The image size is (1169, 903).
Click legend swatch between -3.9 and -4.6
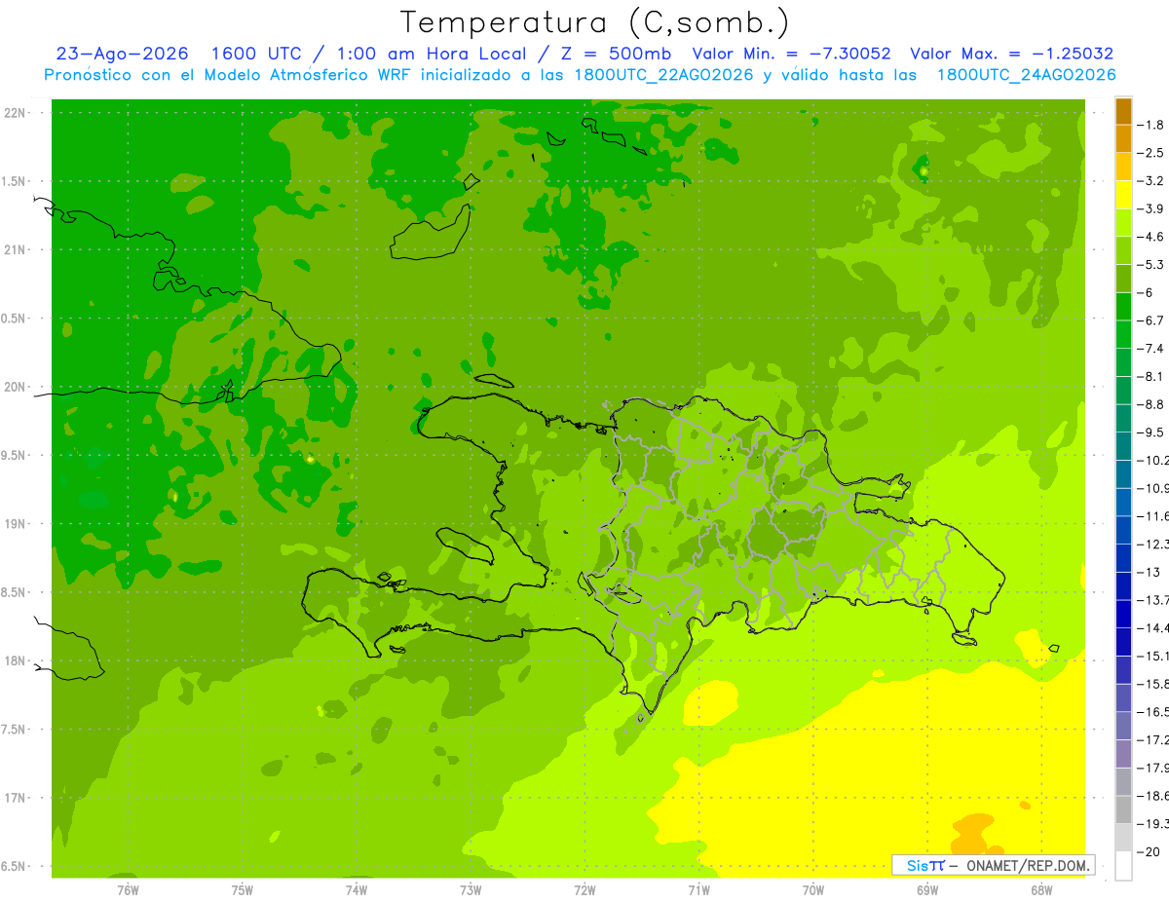1123,223
